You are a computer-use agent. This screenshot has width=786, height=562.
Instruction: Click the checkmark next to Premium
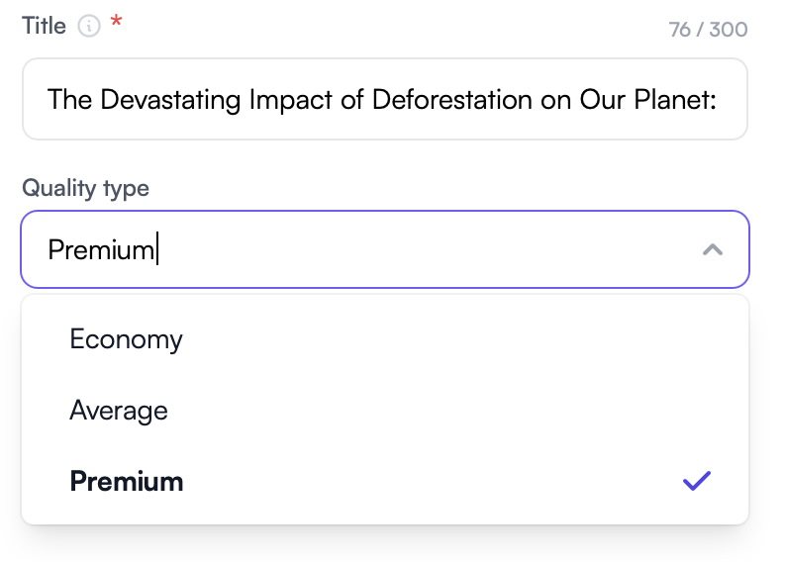[697, 482]
